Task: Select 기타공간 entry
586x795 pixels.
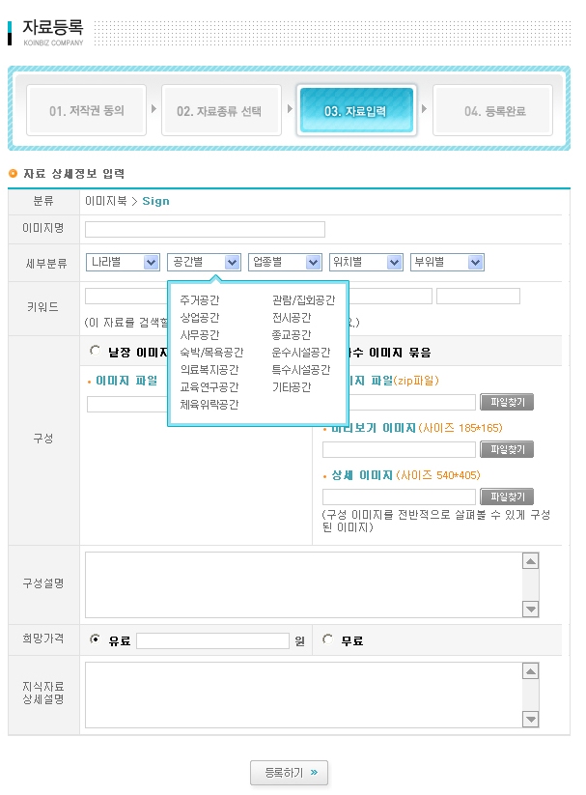Action: [292, 386]
